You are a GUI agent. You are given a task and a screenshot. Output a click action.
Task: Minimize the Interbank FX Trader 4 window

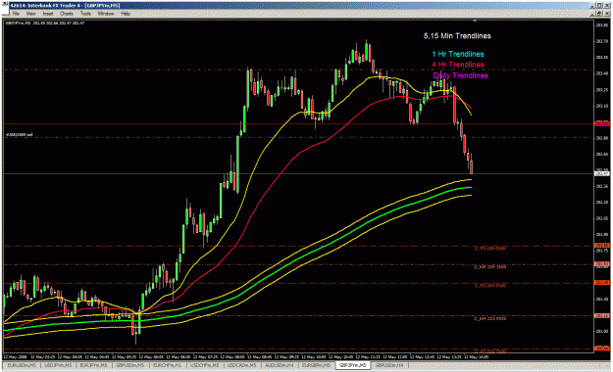coord(593,6)
